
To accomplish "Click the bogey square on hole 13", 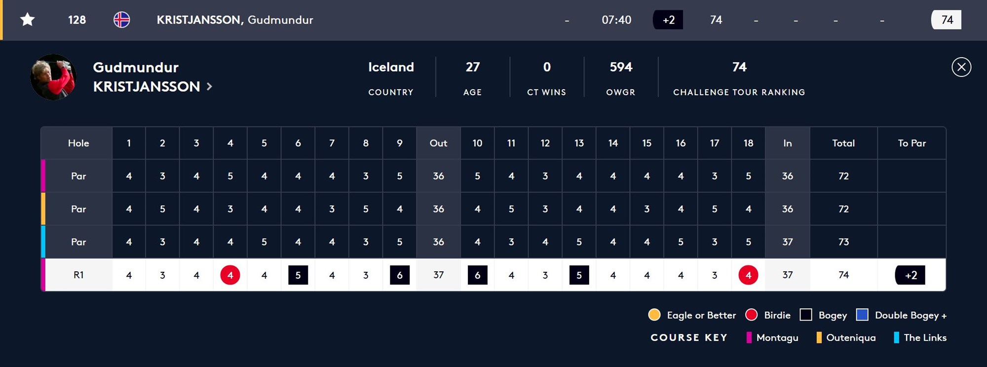I will coord(579,275).
